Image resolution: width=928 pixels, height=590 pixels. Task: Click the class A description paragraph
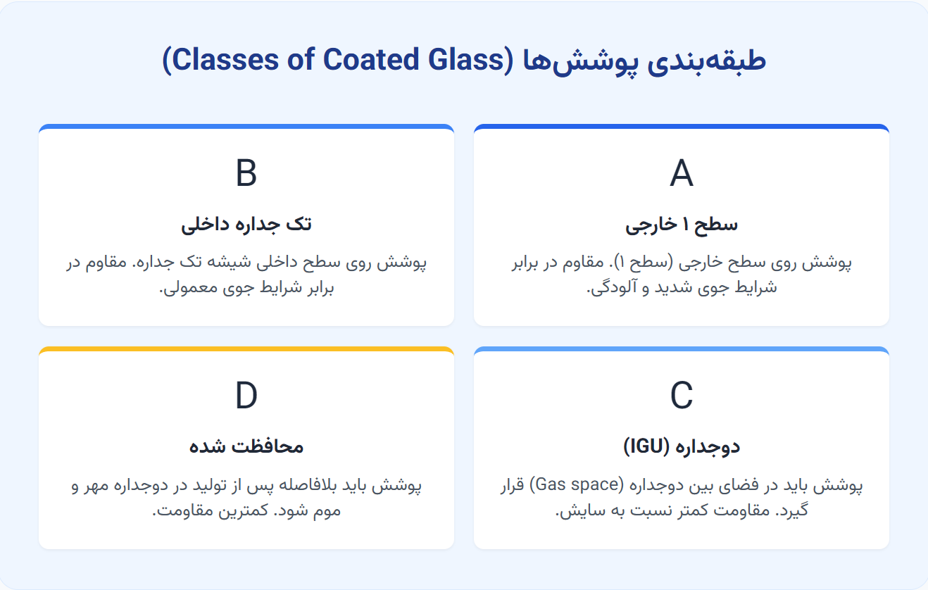tap(681, 275)
